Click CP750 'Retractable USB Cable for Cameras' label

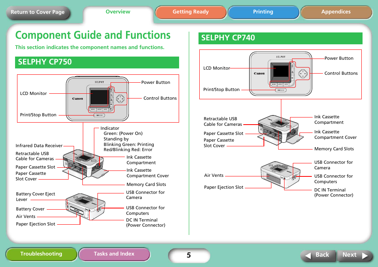click(35, 156)
